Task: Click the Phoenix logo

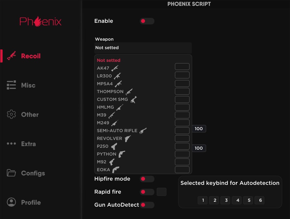Action: [x=40, y=21]
